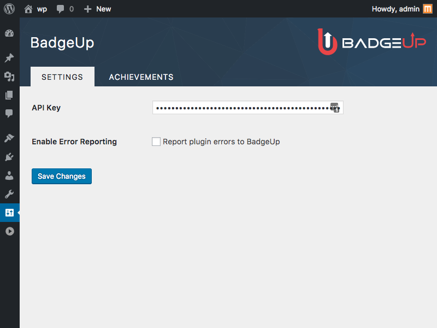The width and height of the screenshot is (437, 328).
Task: Enable Report plugin errors to BadgeUp
Action: tap(156, 142)
